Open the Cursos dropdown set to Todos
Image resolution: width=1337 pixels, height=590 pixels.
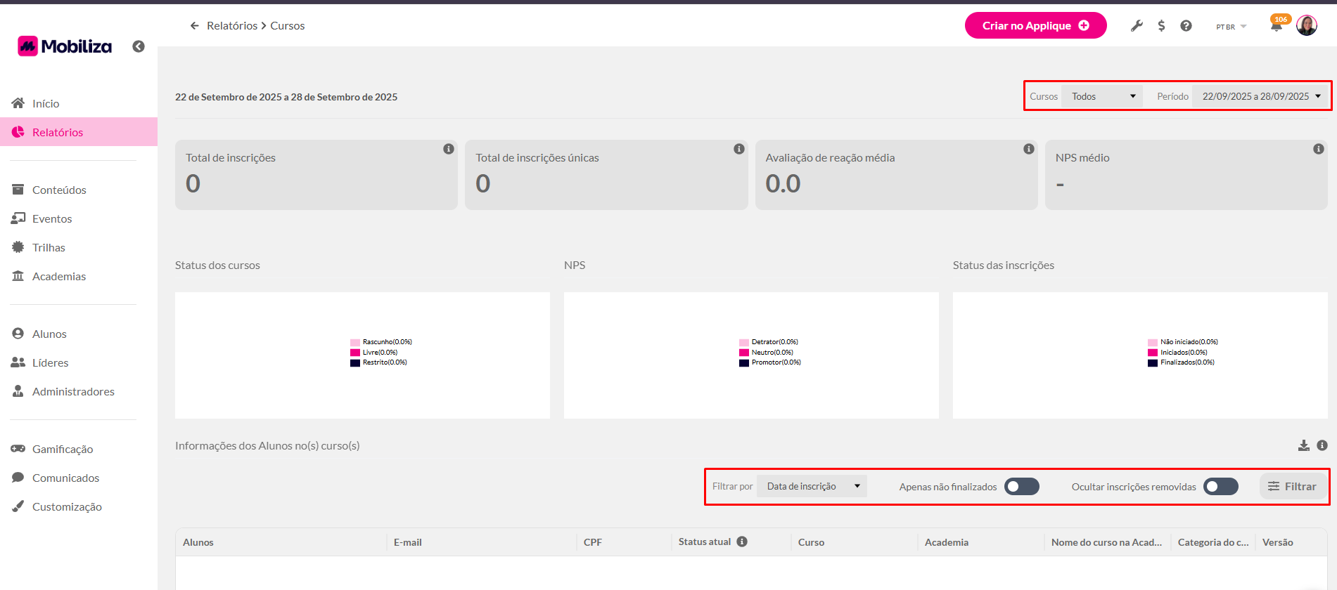point(1102,96)
